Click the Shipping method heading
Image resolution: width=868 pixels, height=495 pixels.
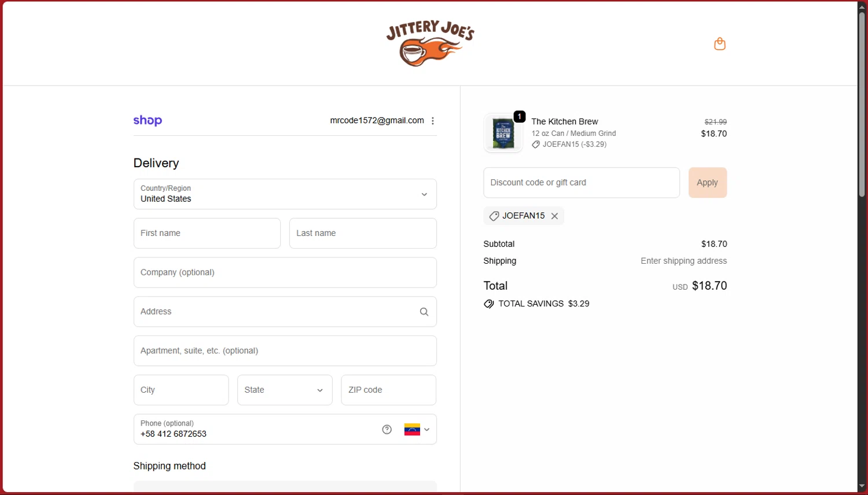[x=170, y=466]
